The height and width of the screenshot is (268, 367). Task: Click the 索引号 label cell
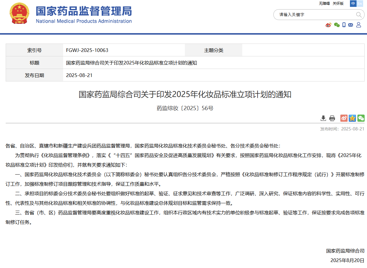34,50
